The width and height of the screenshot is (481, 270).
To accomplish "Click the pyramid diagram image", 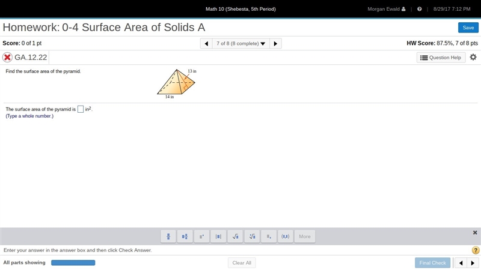I will click(177, 83).
